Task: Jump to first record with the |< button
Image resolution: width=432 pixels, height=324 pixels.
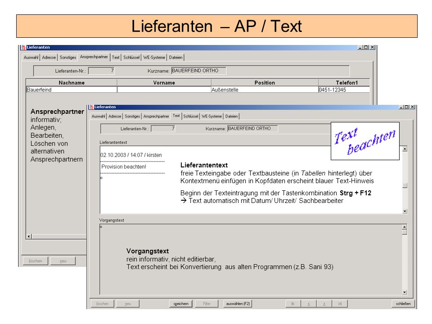Action: [x=293, y=304]
